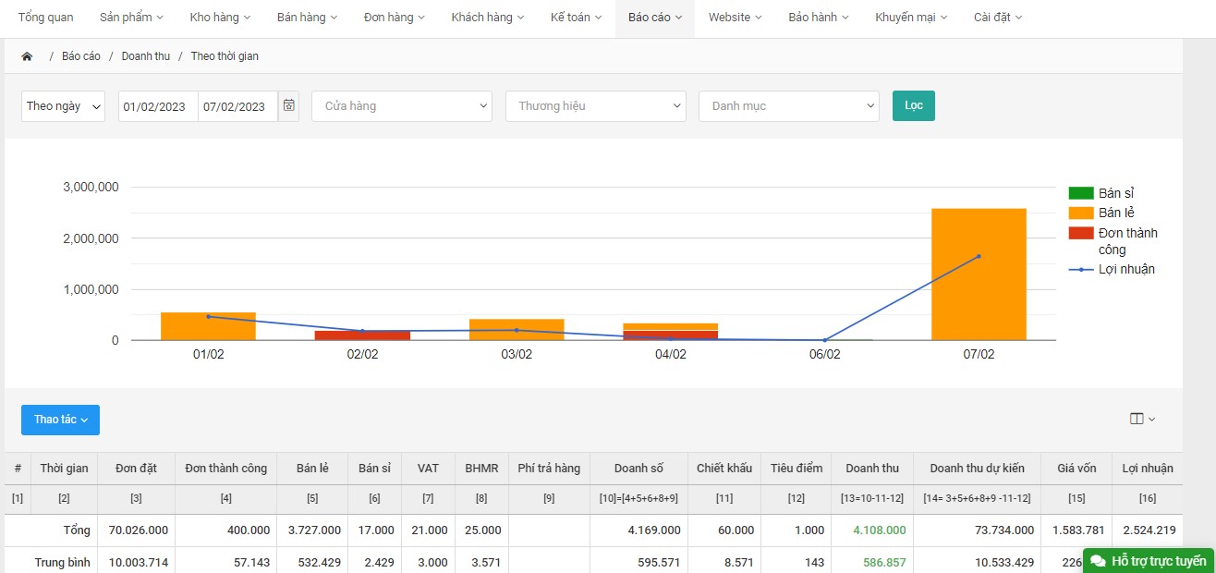The image size is (1216, 573).
Task: Toggle the Đơn thành công legend entry
Action: pos(1127,240)
